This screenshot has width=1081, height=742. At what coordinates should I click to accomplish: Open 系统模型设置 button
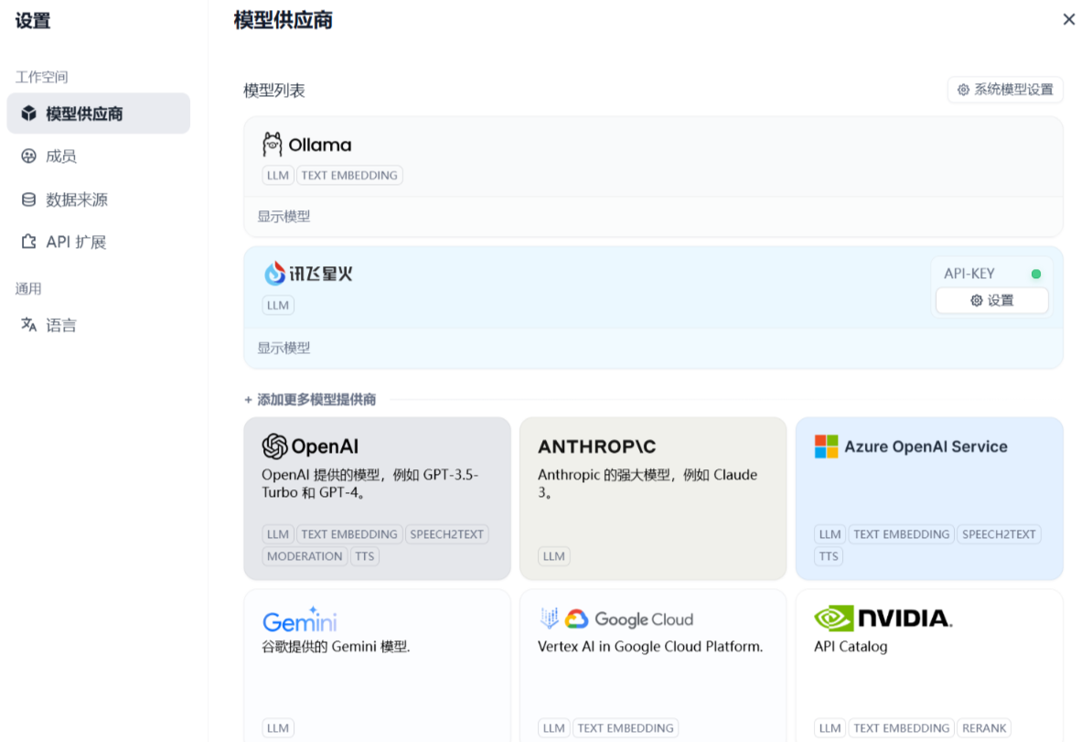(1005, 90)
